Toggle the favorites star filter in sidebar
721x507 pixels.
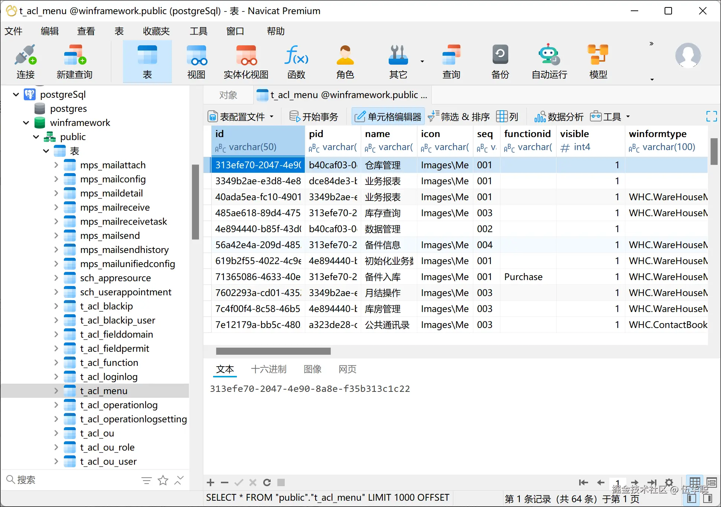point(163,480)
